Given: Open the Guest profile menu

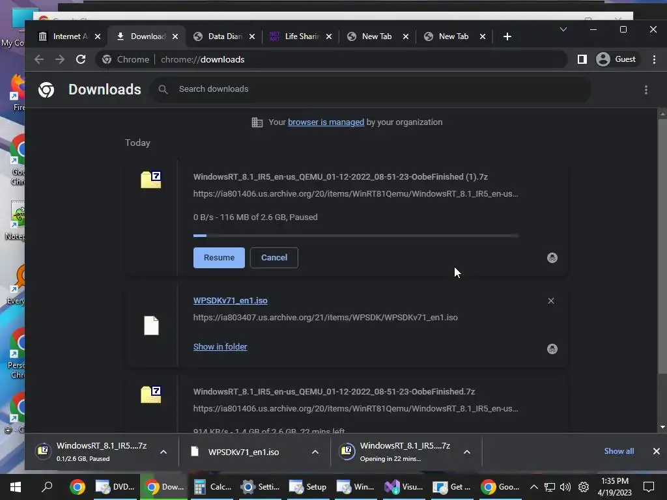Looking at the screenshot, I should click(x=616, y=59).
